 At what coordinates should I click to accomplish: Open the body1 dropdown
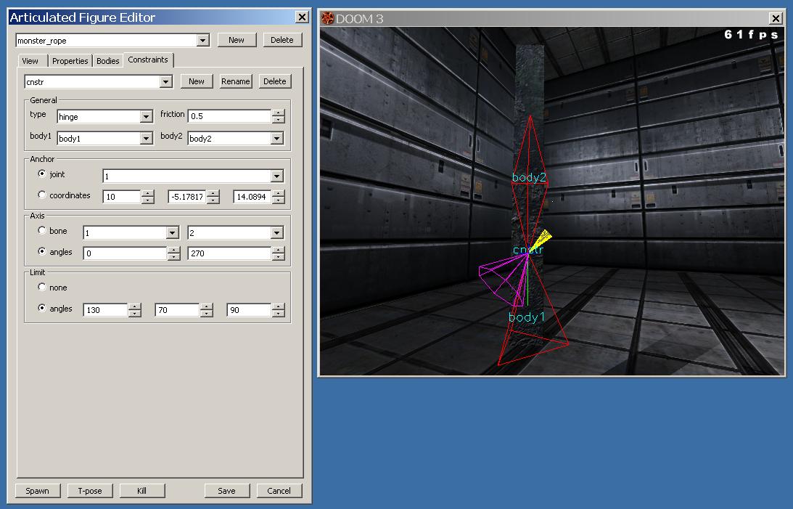146,139
